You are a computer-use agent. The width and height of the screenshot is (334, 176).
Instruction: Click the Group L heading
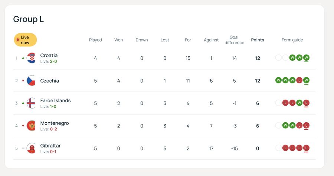click(x=29, y=19)
